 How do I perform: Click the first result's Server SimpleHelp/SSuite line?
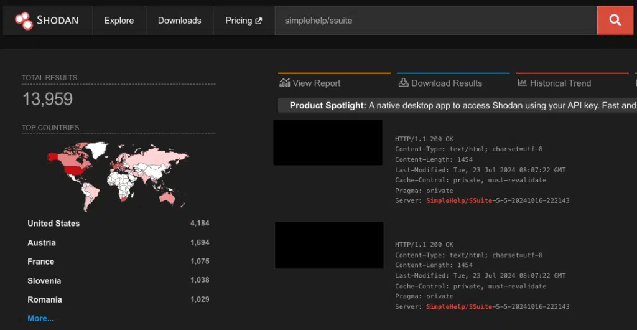pyautogui.click(x=482, y=200)
